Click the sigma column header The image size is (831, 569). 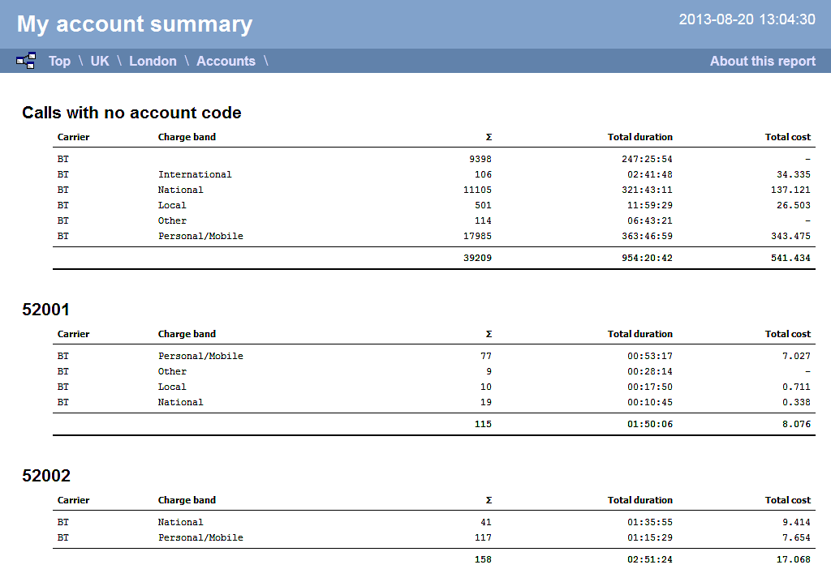click(489, 136)
